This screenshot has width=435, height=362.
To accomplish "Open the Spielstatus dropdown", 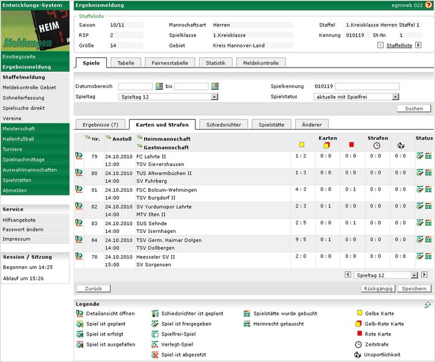I will click(396, 97).
